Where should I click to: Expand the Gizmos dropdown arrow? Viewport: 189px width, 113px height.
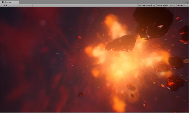point(187,5)
